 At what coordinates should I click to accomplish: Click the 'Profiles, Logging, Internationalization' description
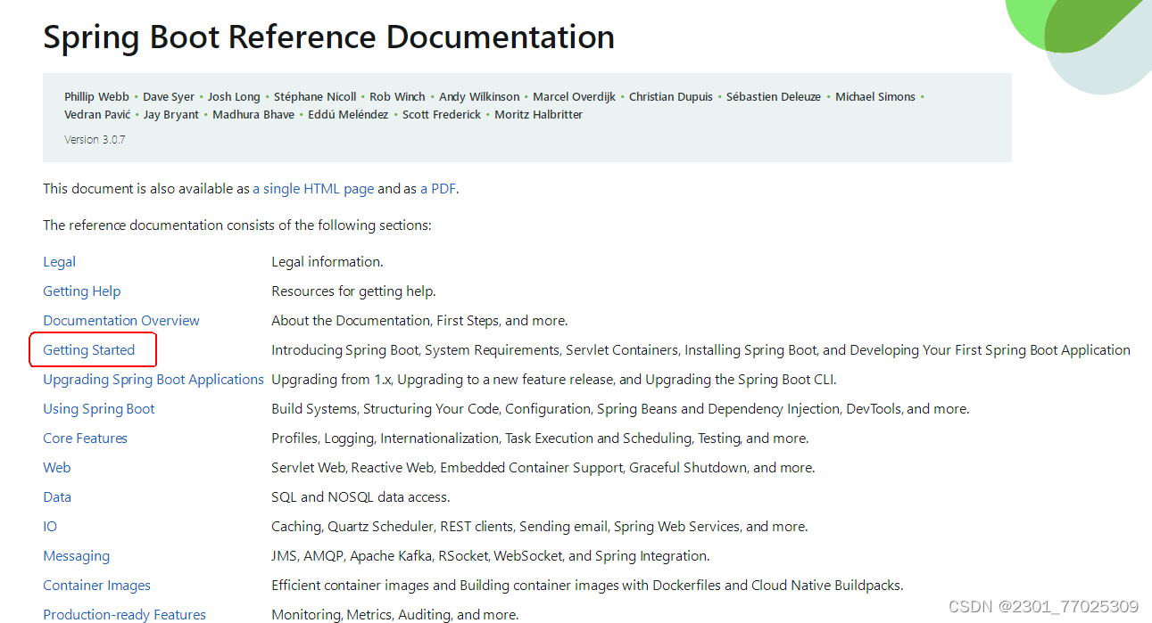coord(539,439)
